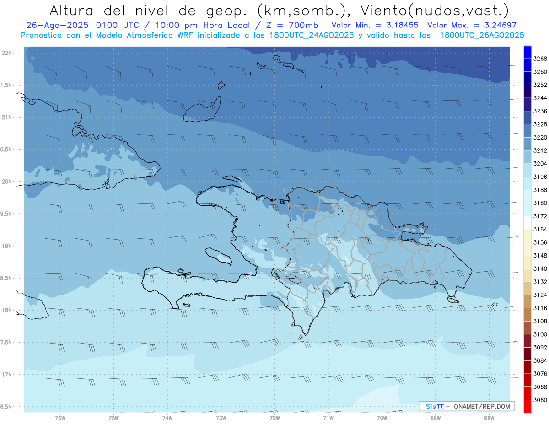Click the white swatch between 3172 and 3164
This screenshot has height=424, width=549.
[527, 222]
